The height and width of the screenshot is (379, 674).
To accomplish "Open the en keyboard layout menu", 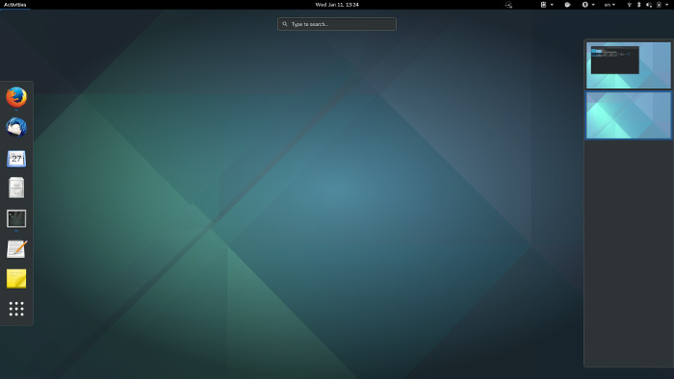I will point(609,5).
